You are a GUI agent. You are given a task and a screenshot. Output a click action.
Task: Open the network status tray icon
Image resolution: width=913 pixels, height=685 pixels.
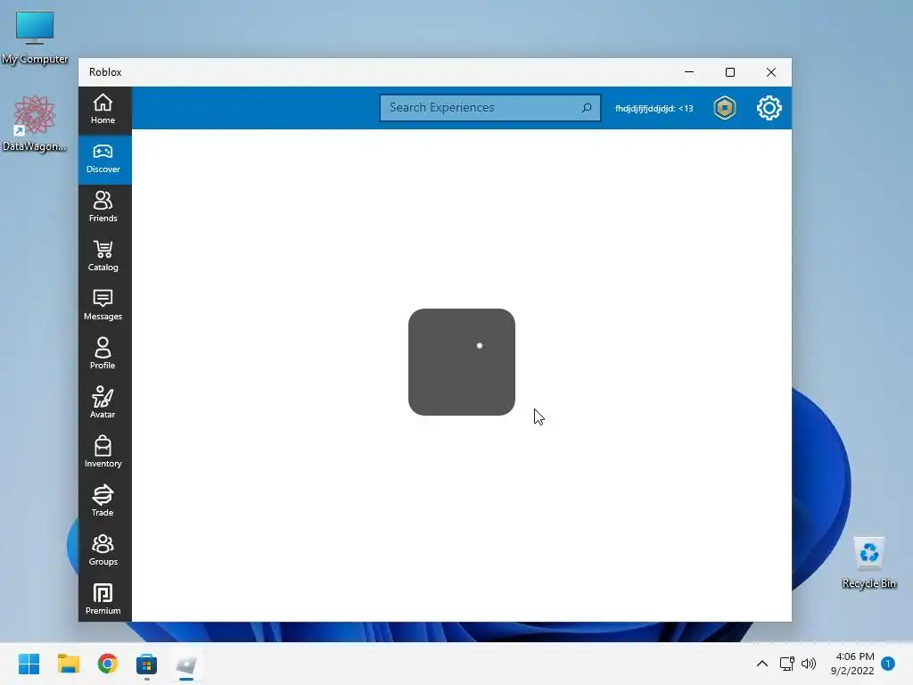coord(786,664)
